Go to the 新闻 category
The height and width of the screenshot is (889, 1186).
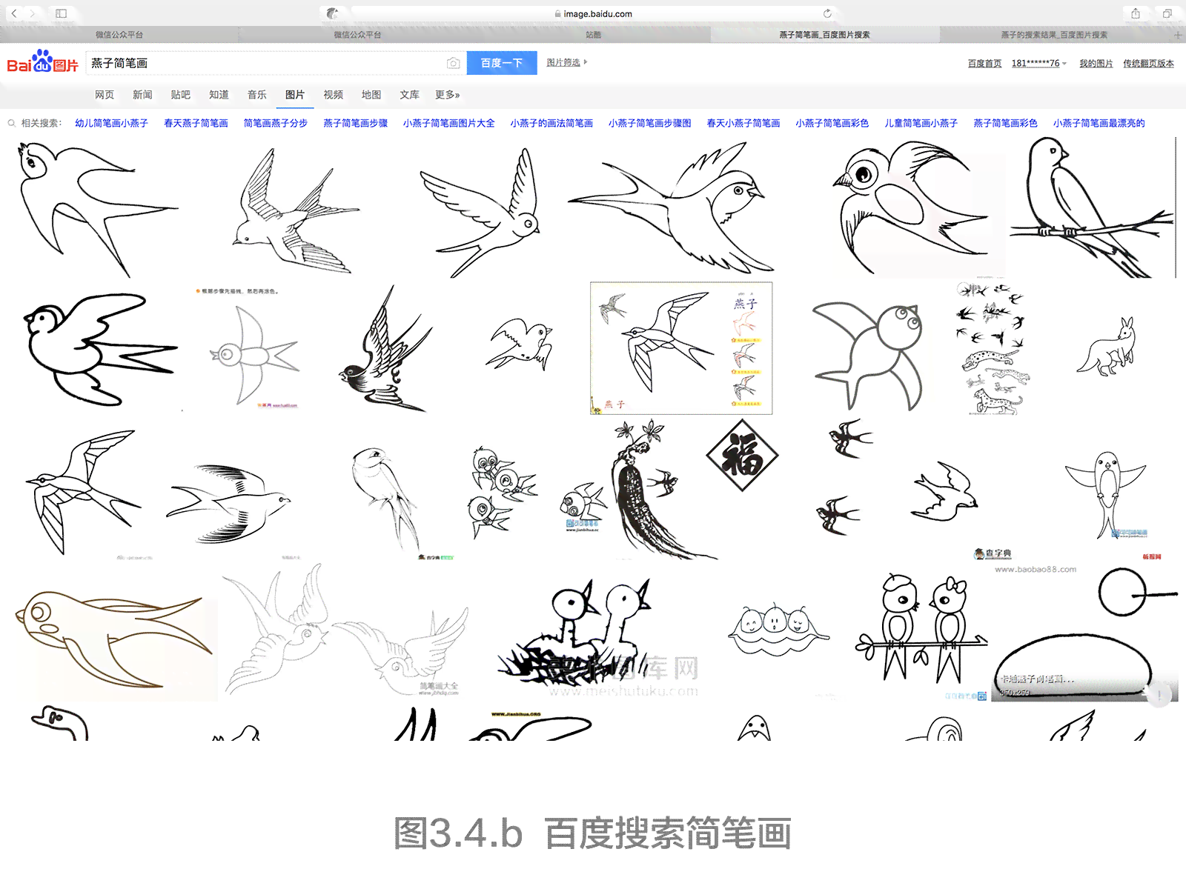tap(142, 95)
